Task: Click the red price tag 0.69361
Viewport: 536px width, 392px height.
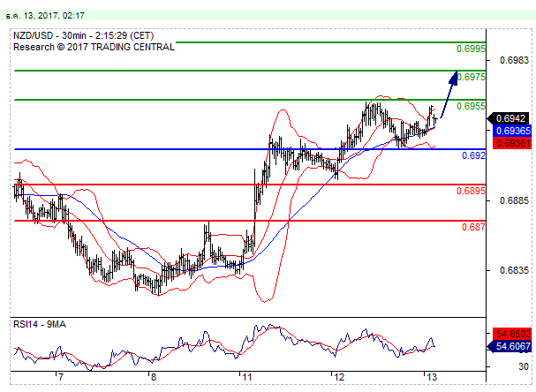Action: point(512,142)
